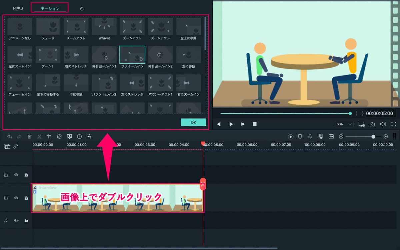400x250 pixels.
Task: Lock the track containing interview clip
Action: tap(26, 198)
